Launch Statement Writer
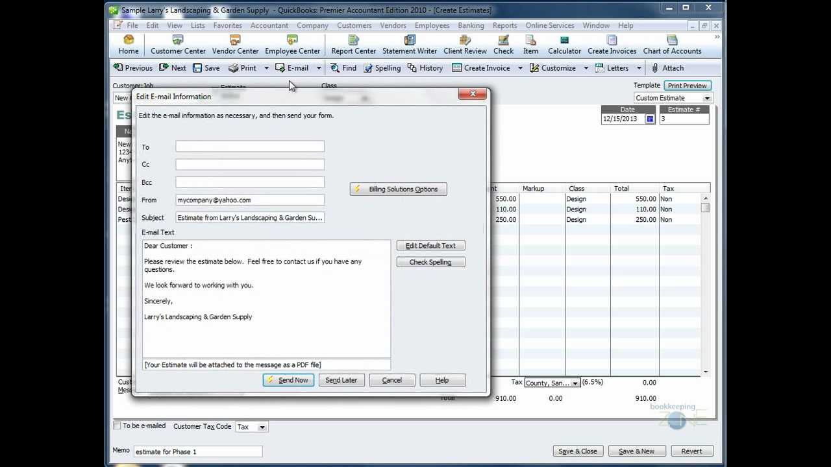This screenshot has height=467, width=831. [x=410, y=45]
